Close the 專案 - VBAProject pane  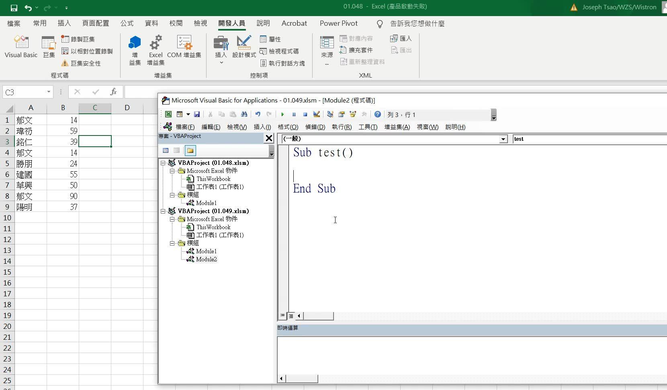(269, 138)
